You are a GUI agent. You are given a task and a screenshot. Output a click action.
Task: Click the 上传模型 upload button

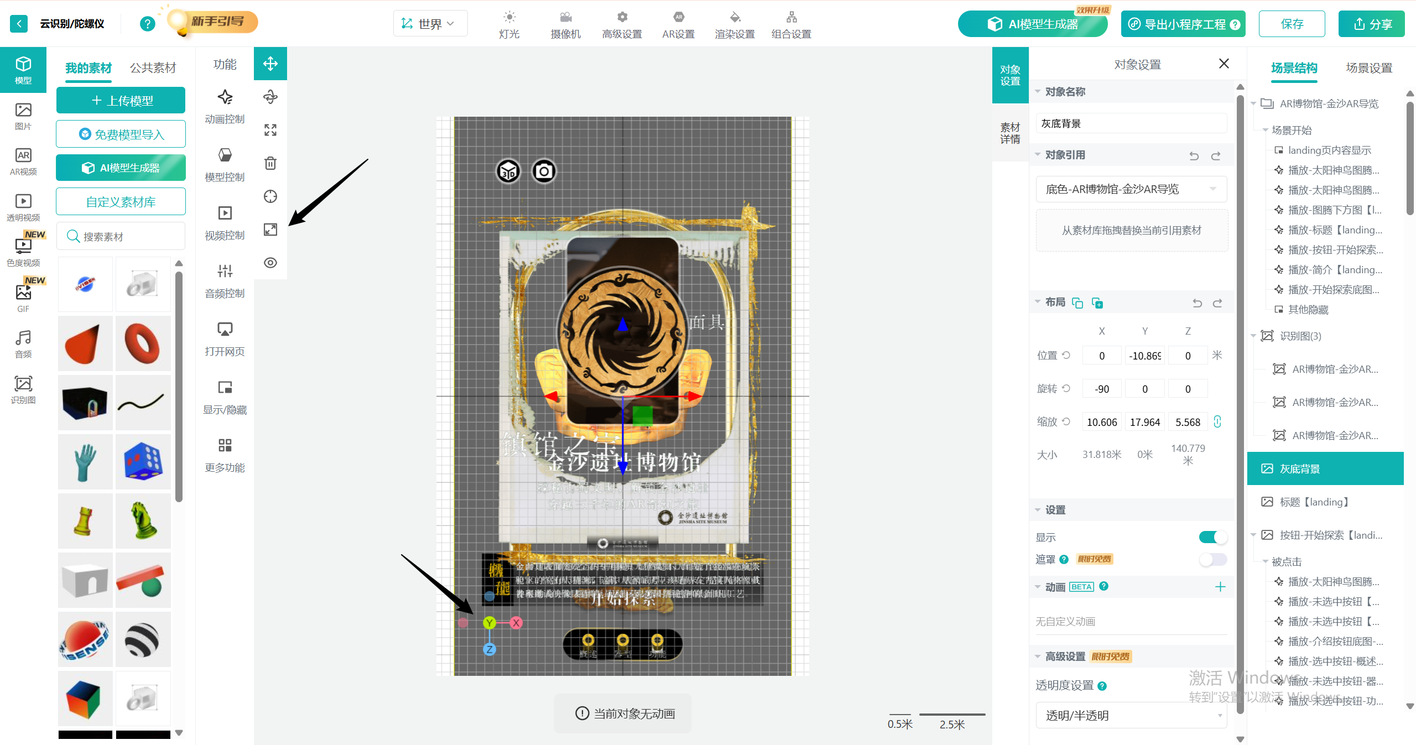[x=121, y=101]
